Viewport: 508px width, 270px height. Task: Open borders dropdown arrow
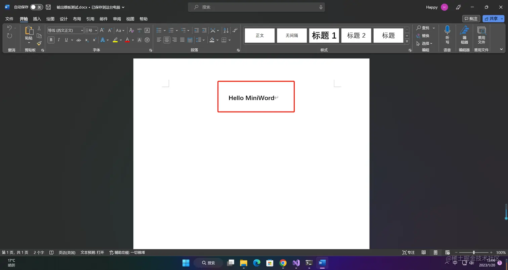click(x=230, y=40)
